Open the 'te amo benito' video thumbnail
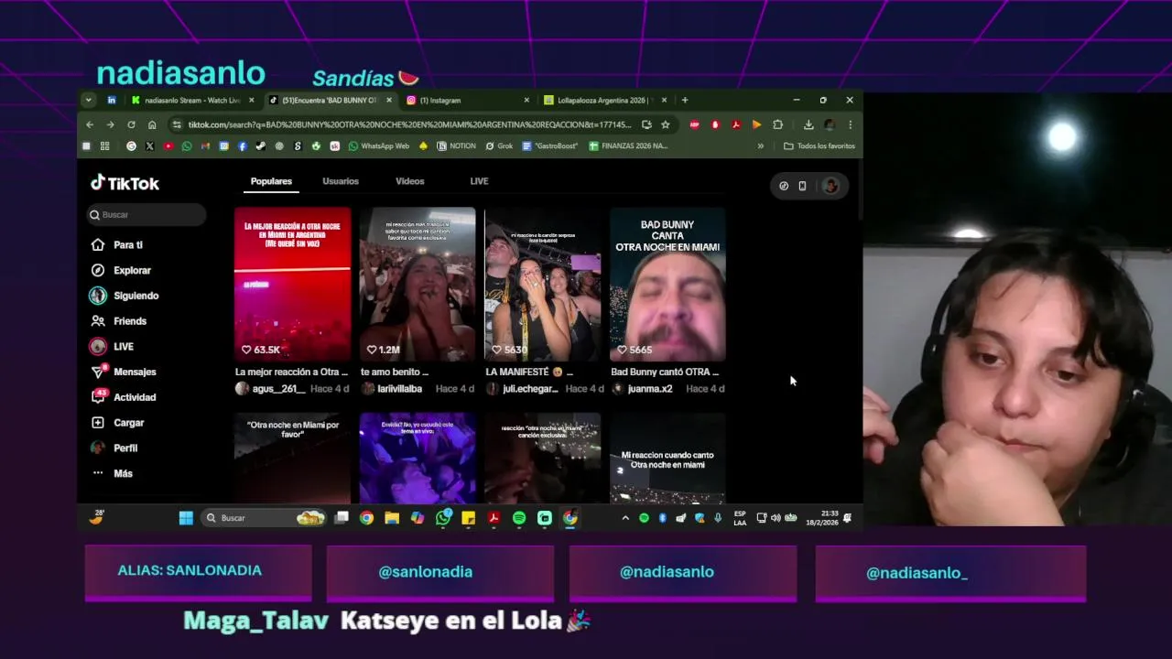1172x659 pixels. (x=418, y=285)
